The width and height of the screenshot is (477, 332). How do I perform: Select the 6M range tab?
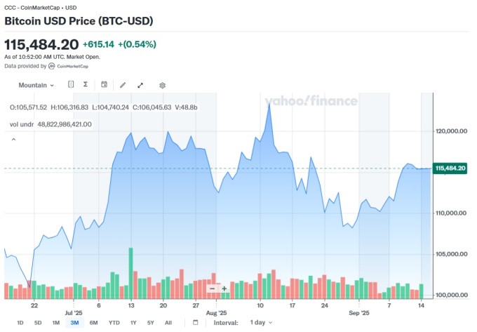click(x=93, y=323)
